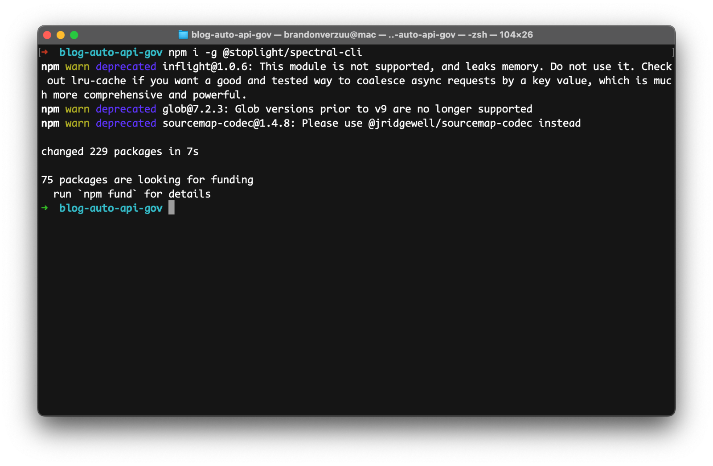The width and height of the screenshot is (713, 466).
Task: Click the blinking block cursor
Action: (171, 208)
